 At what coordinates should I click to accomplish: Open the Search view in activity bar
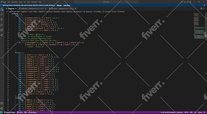click(2, 14)
